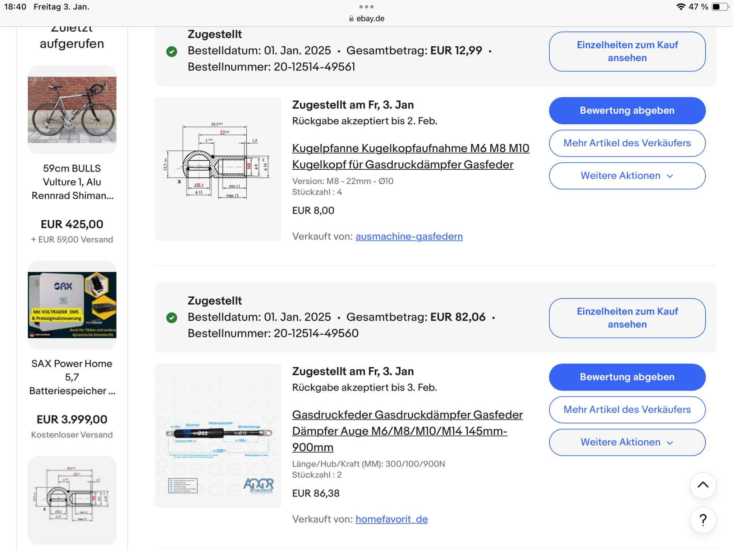Tap green checkmark of order 20-12514-49560
This screenshot has width=733, height=550.
point(172,318)
